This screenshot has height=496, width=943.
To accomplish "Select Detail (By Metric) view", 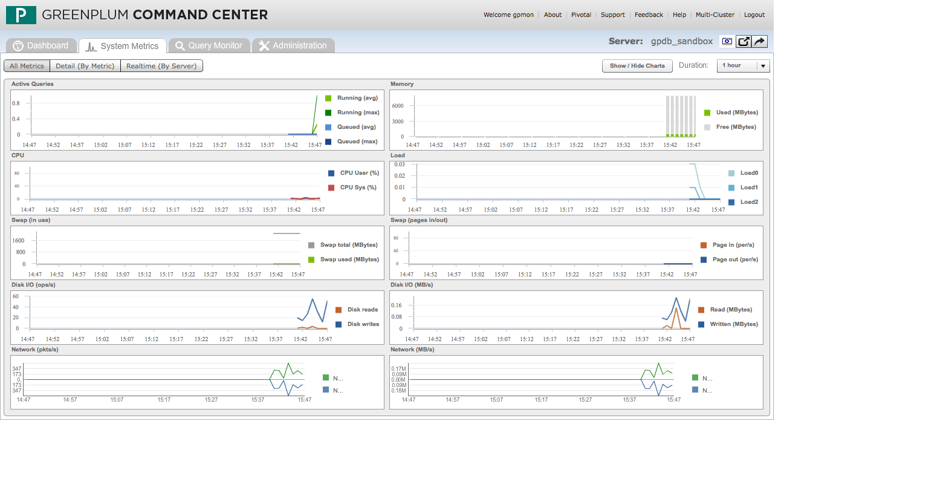I will pyautogui.click(x=85, y=66).
